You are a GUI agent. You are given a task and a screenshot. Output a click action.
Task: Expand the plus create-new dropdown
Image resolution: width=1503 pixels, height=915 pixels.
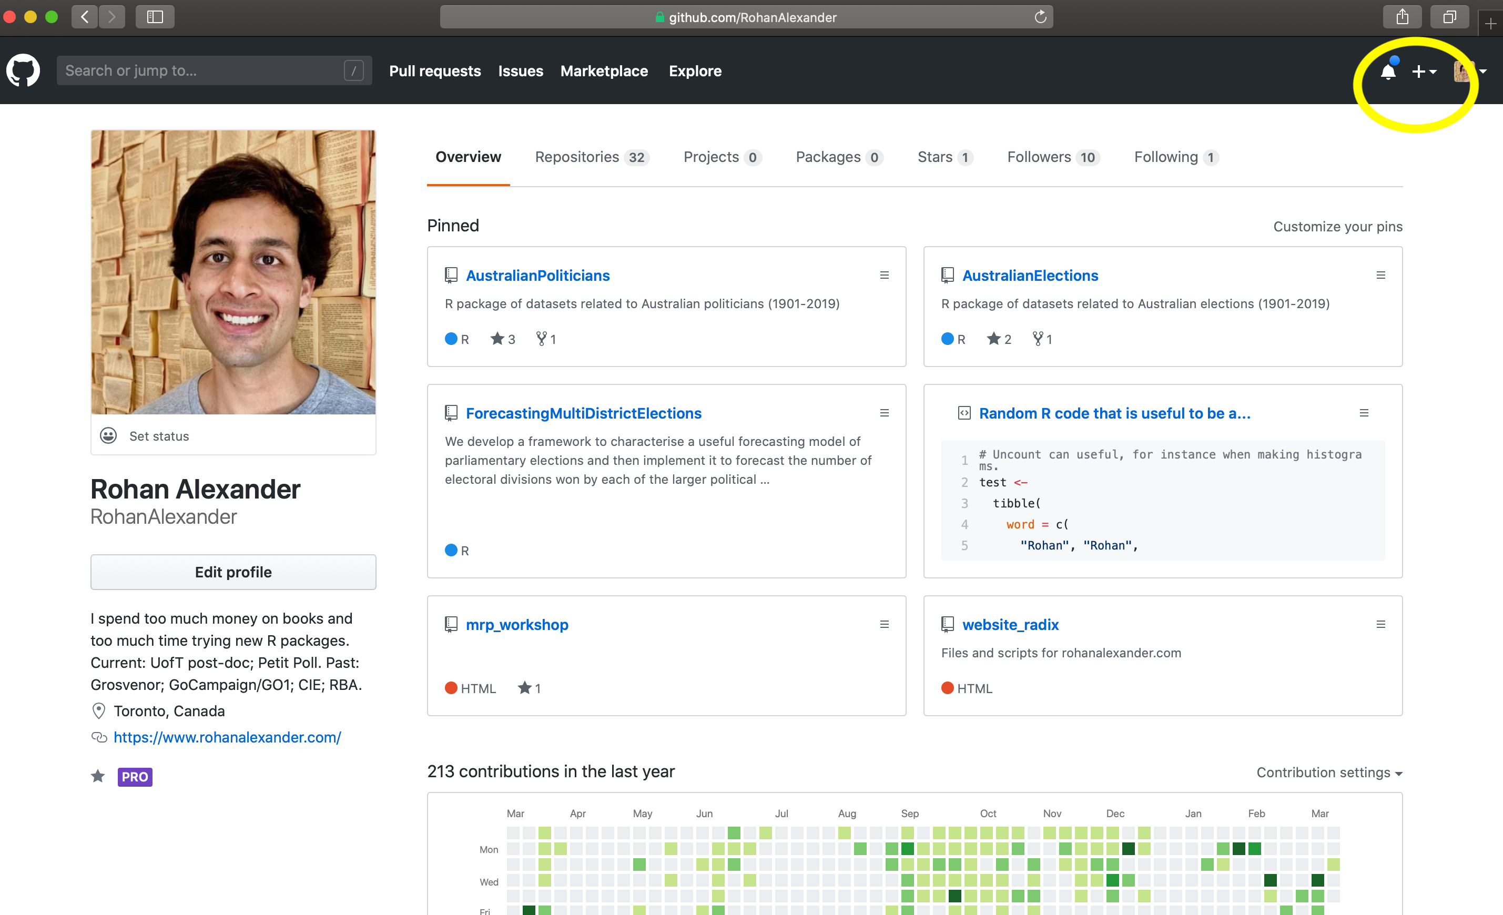click(x=1424, y=72)
